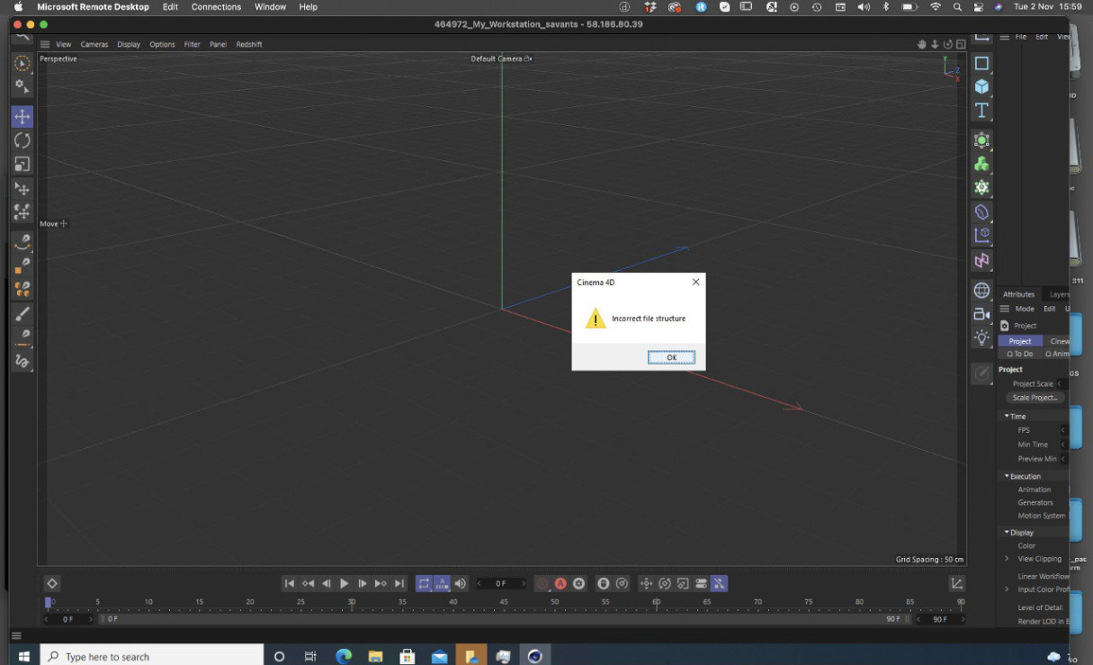Click the Text object icon
Screen dimensions: 1093x665
(981, 110)
